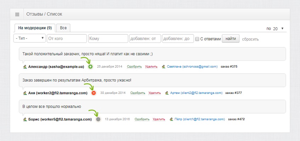Focus the 'добавлен: от' date field
This screenshot has height=141, width=300.
145,39
